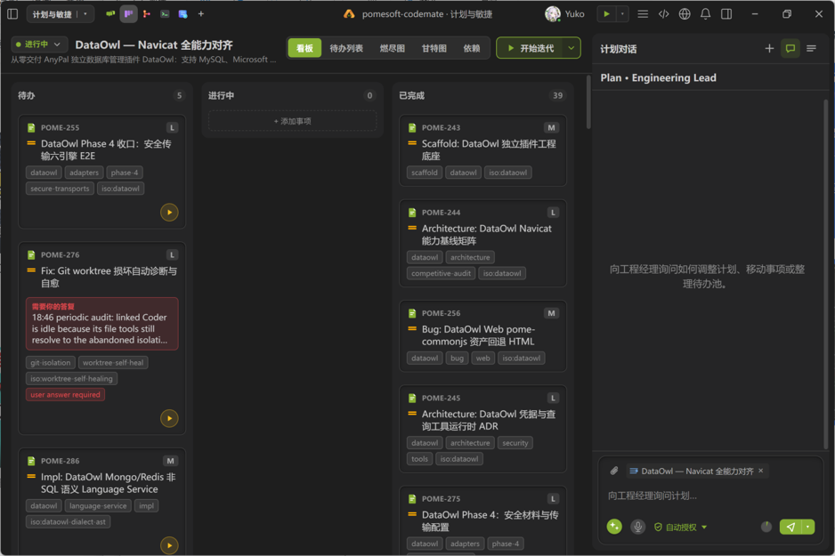Click the green sparkle AI button
835x556 pixels.
pos(614,527)
